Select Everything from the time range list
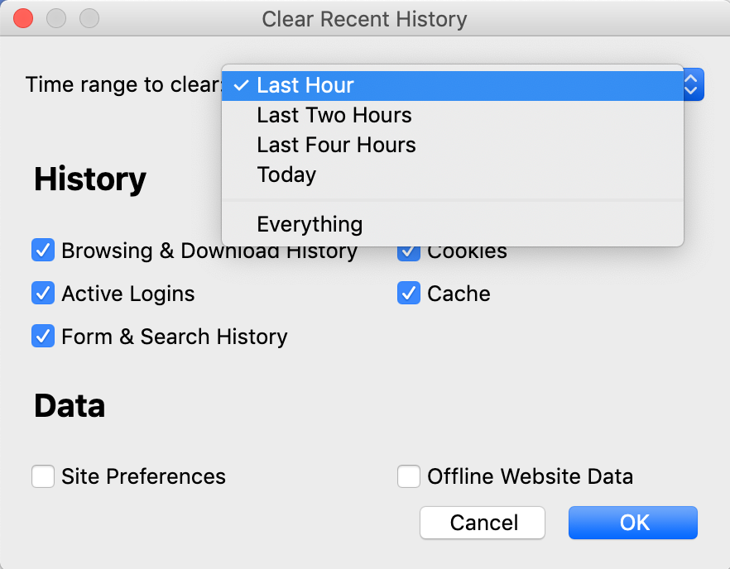This screenshot has width=730, height=569. 453,224
